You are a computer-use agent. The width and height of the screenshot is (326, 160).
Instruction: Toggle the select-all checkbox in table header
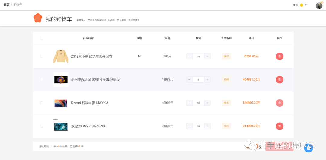[x=42, y=38]
